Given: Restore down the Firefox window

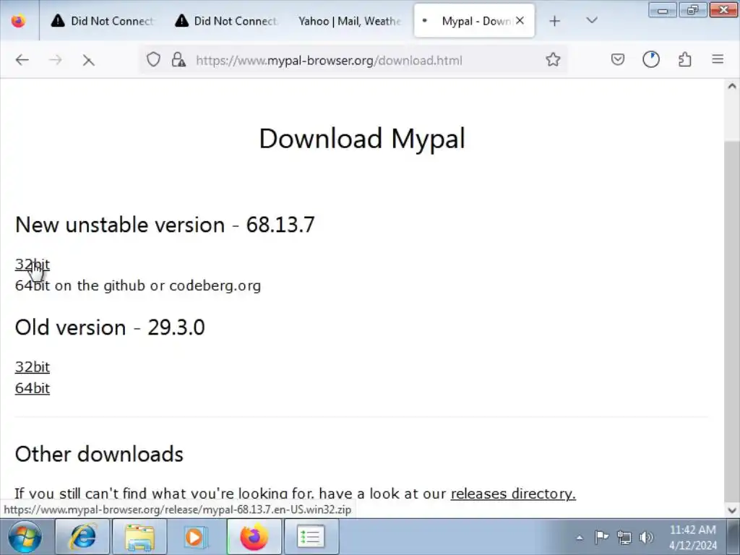Looking at the screenshot, I should [692, 10].
